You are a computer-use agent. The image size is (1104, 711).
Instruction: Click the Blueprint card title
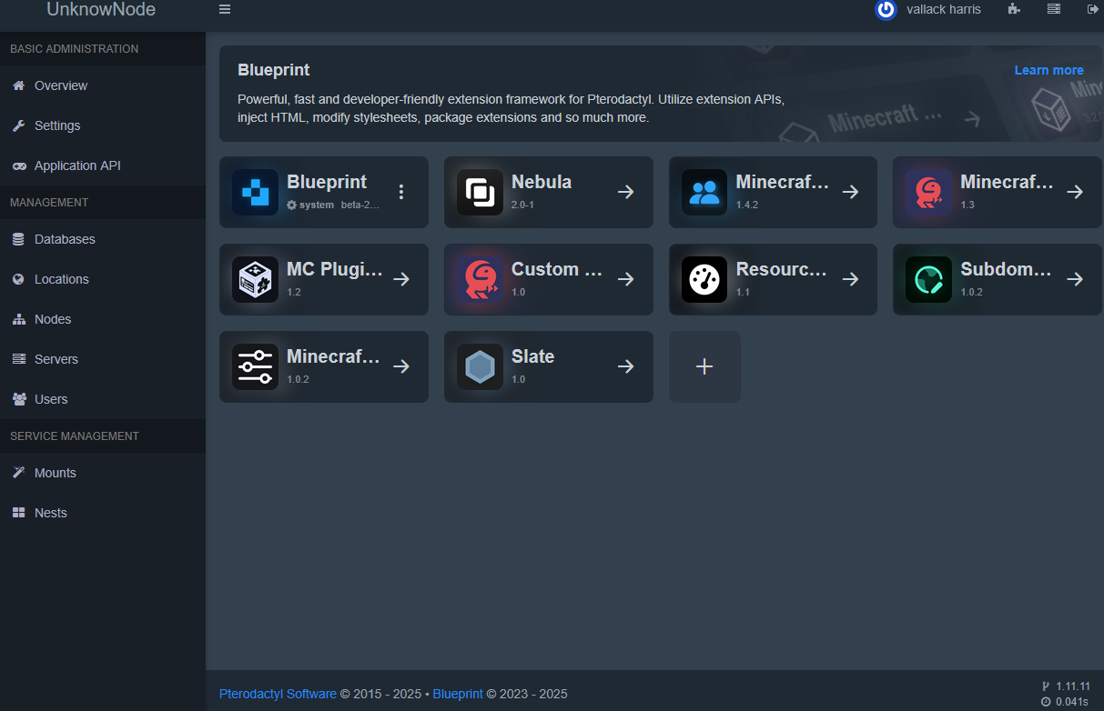pyautogui.click(x=327, y=182)
